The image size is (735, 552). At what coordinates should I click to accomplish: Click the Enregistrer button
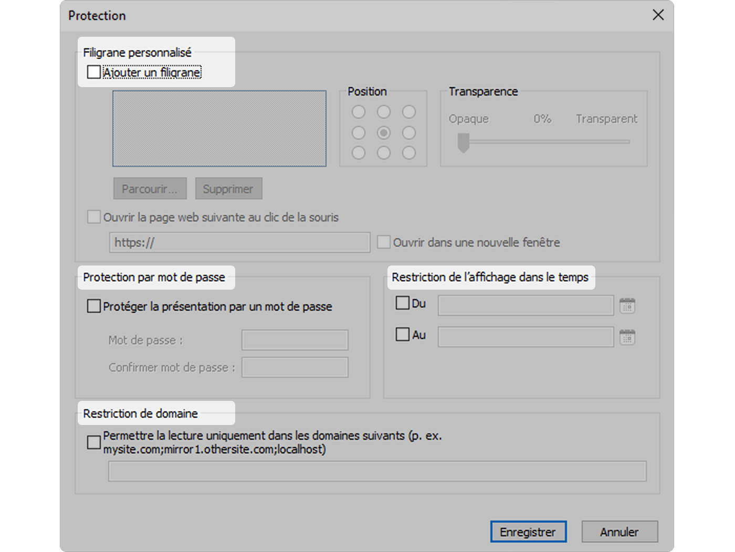528,532
